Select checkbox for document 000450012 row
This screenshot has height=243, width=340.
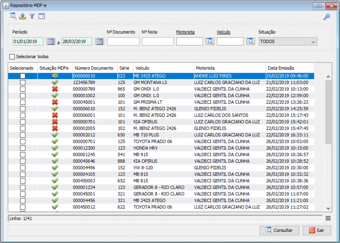tap(23, 207)
